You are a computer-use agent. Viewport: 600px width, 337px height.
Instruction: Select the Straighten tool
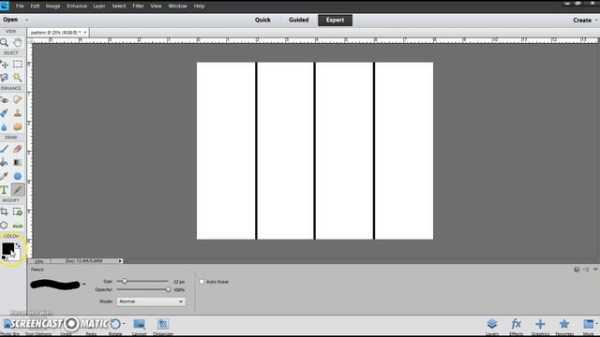pyautogui.click(x=18, y=226)
